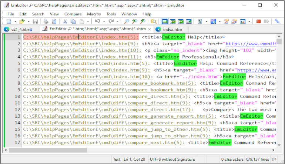Click the Cut scissors icon

[x=65, y=21]
